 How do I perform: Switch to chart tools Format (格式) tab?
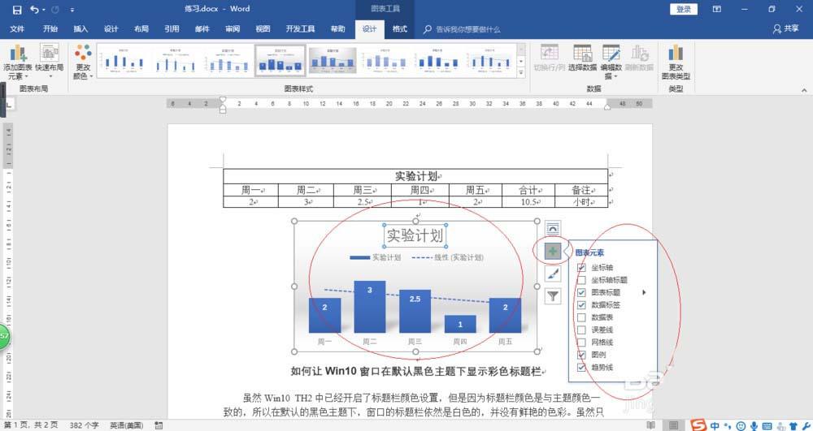click(x=399, y=29)
